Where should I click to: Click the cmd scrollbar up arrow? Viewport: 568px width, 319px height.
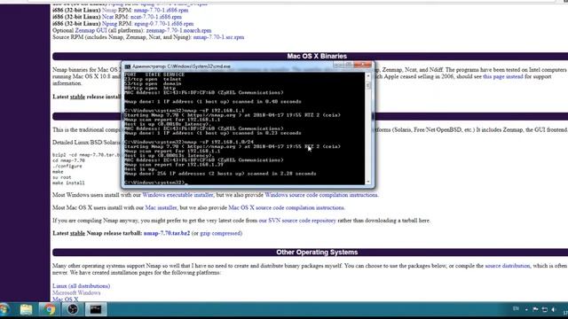pos(368,76)
